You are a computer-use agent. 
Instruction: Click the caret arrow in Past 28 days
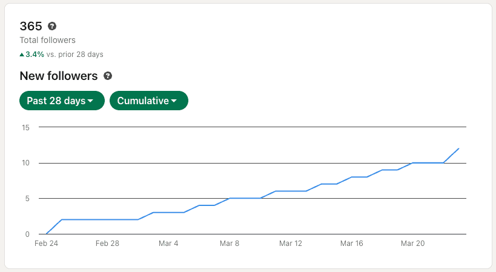tap(90, 101)
